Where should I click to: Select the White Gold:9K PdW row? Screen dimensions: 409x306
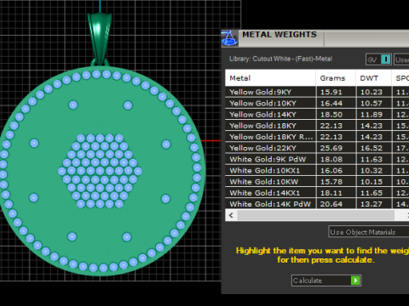click(x=317, y=159)
